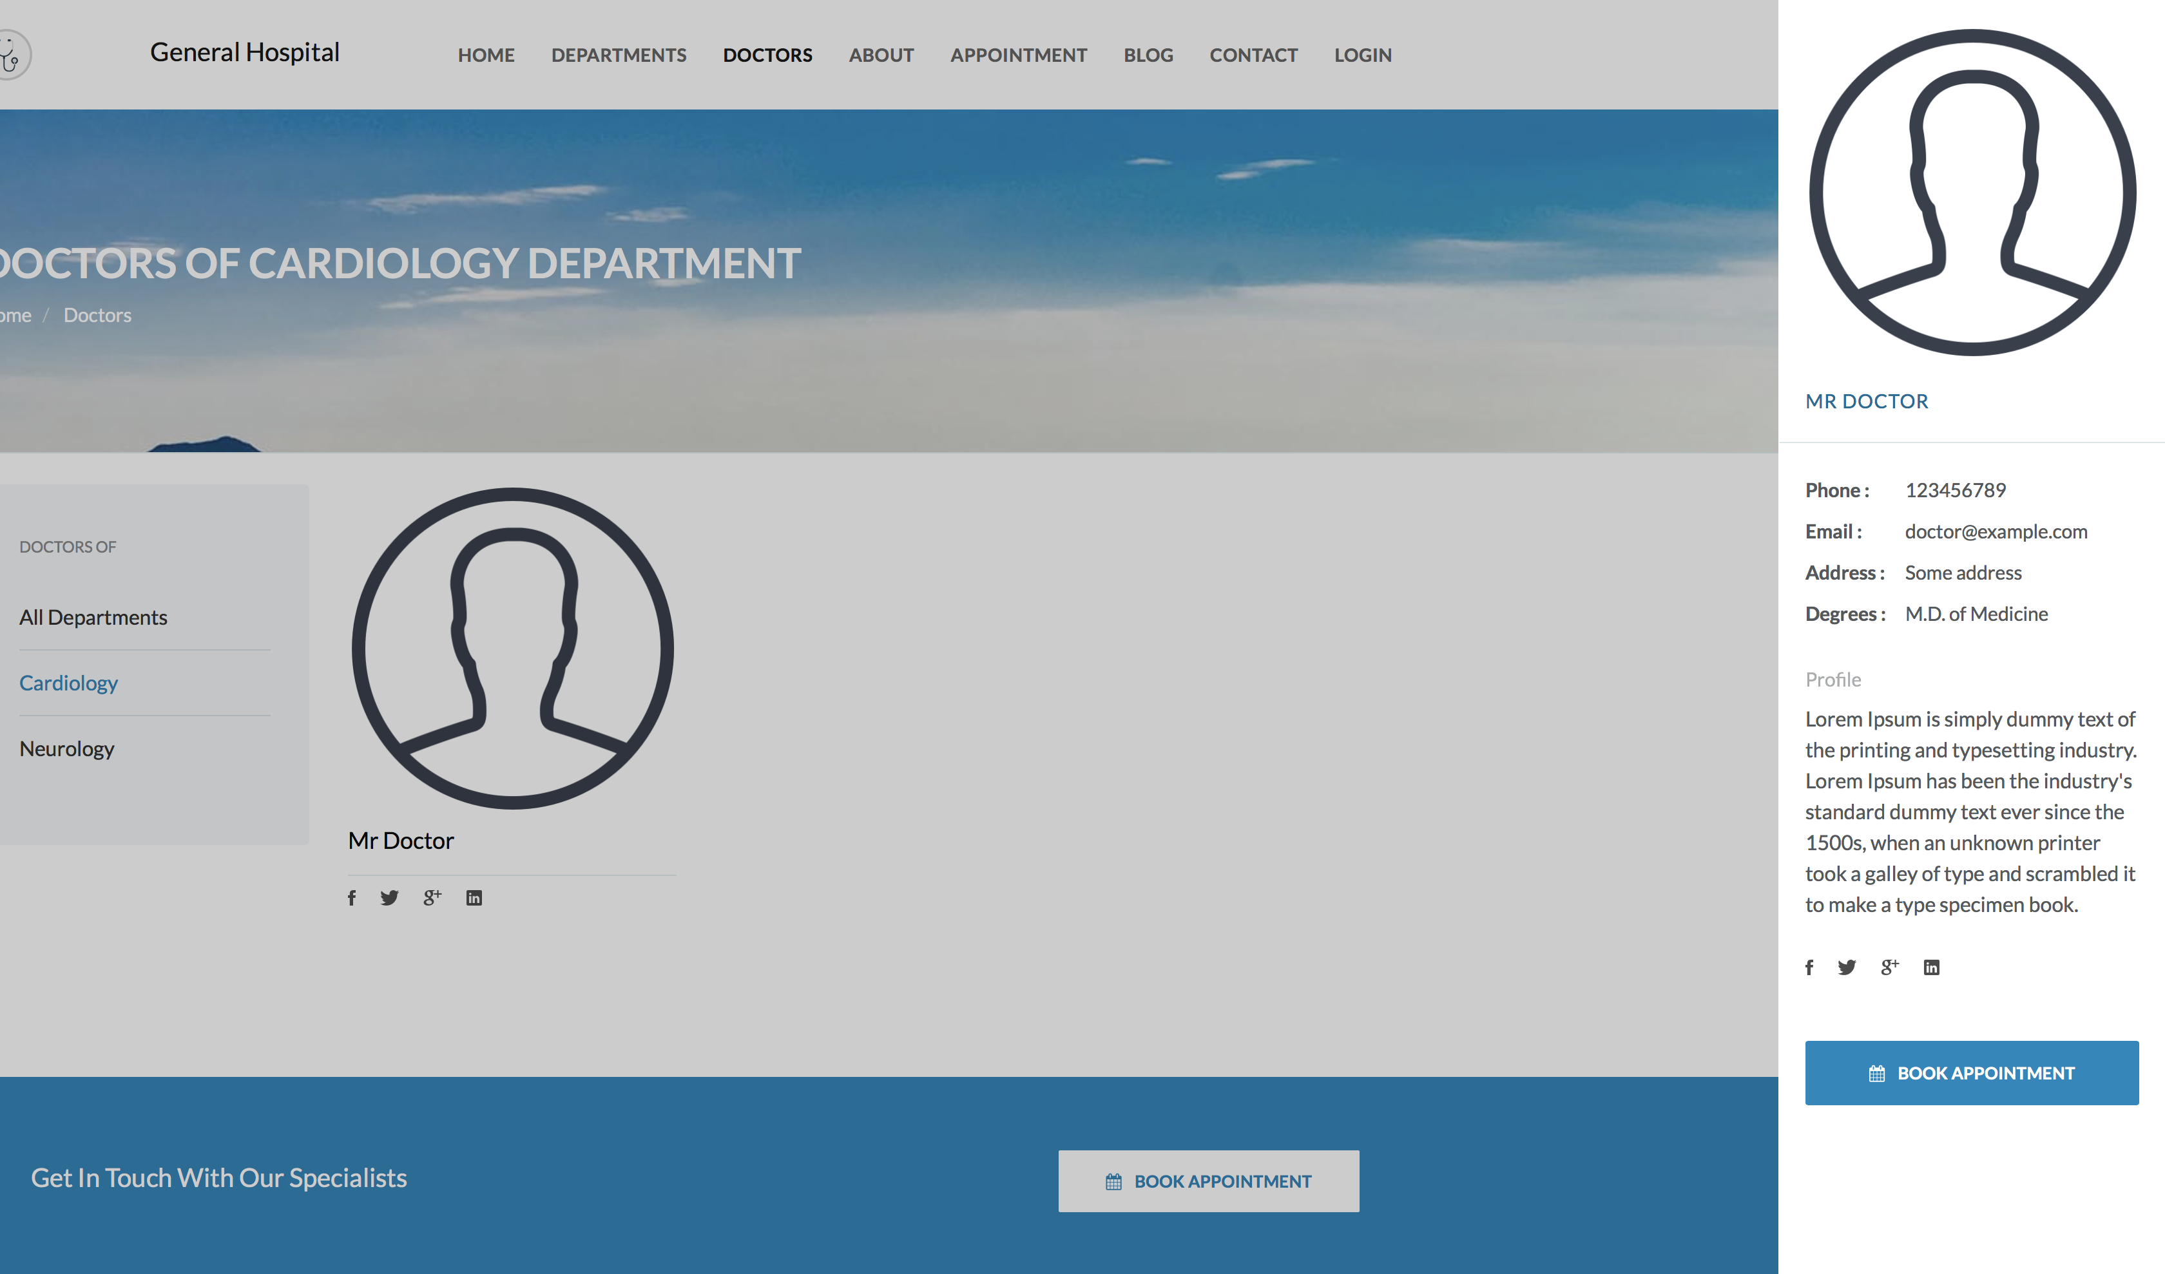Open Twitter icon under Mr Doctor card
This screenshot has height=1274, width=2165.
click(x=390, y=898)
